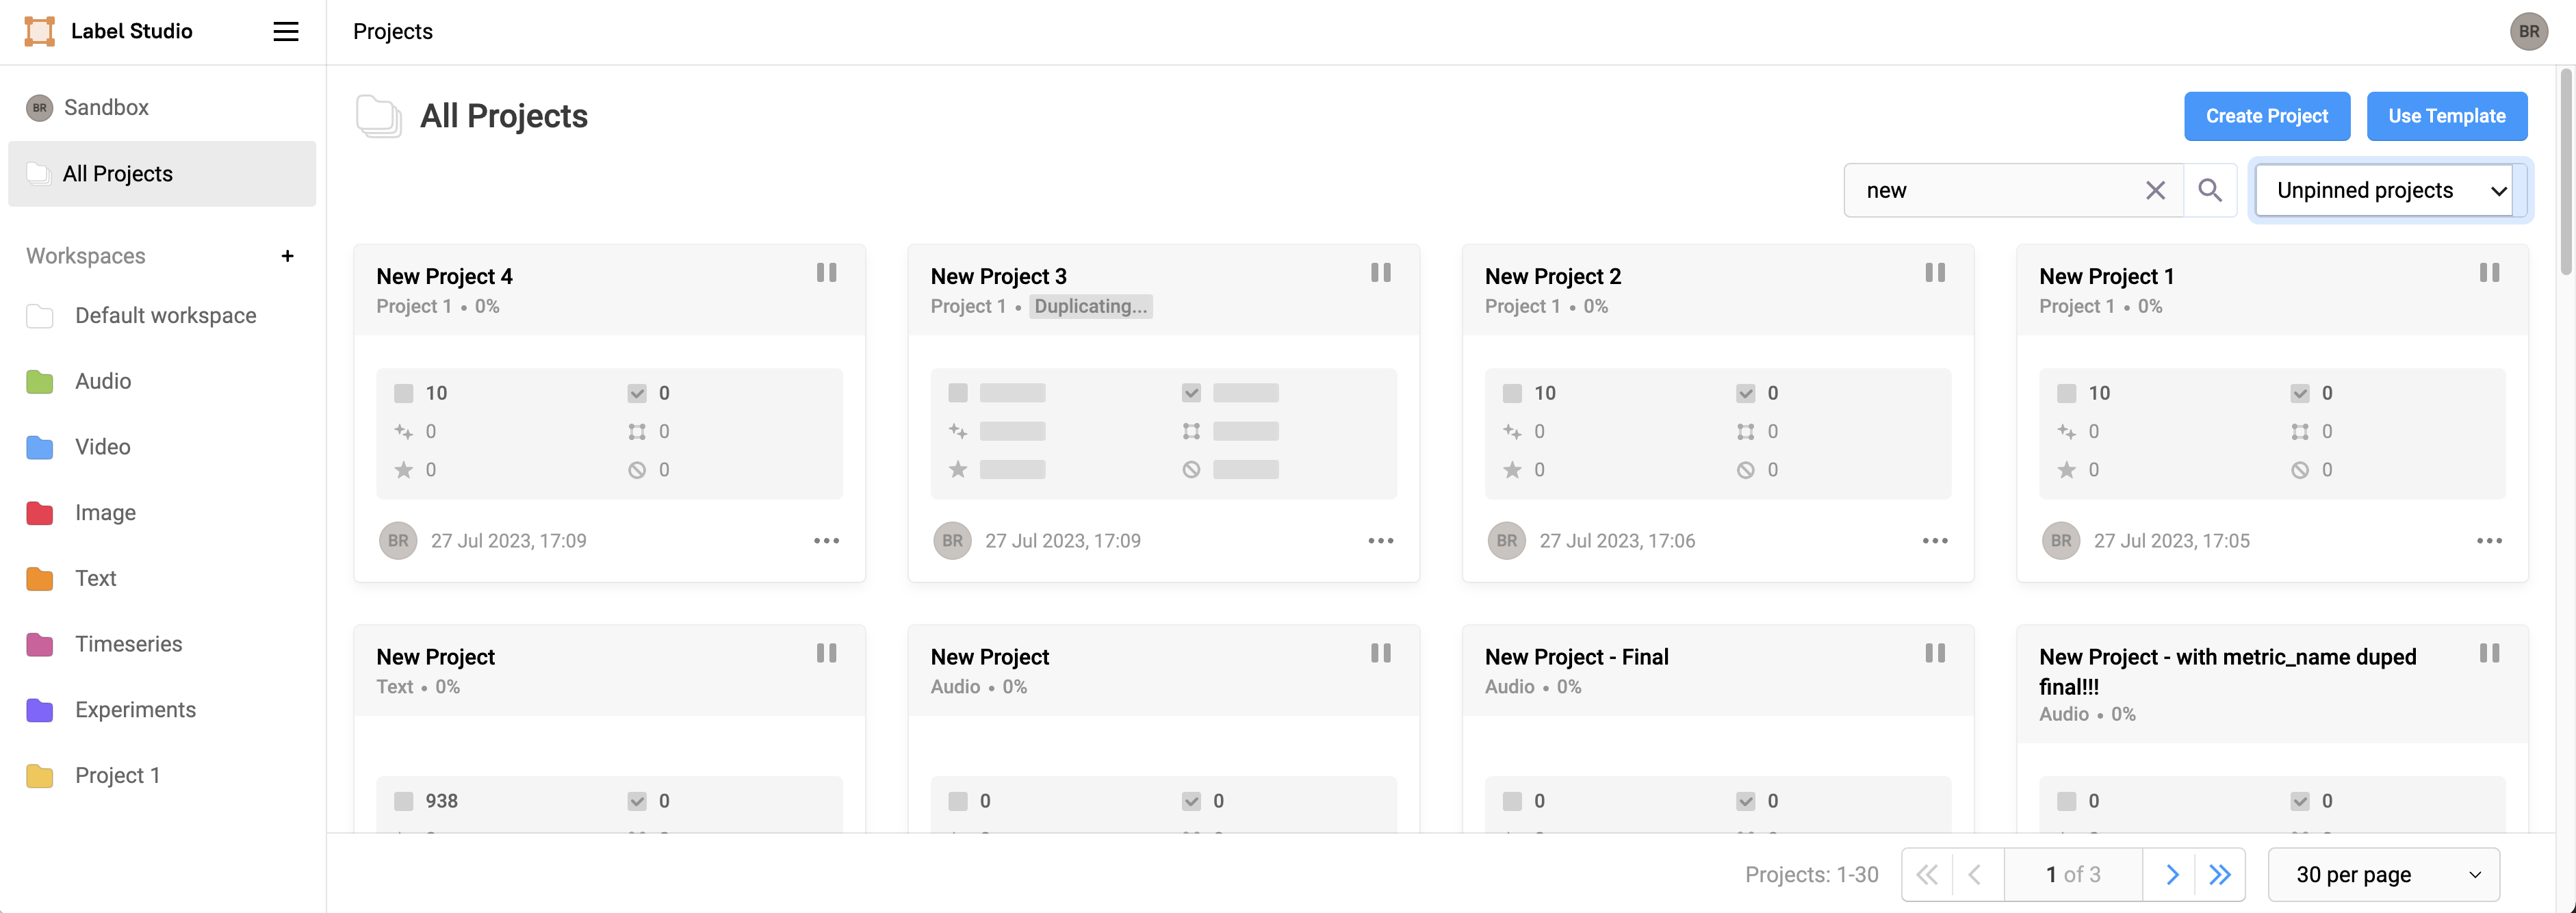
Task: Open the three-dot menu on New Project 1
Action: [x=2489, y=541]
